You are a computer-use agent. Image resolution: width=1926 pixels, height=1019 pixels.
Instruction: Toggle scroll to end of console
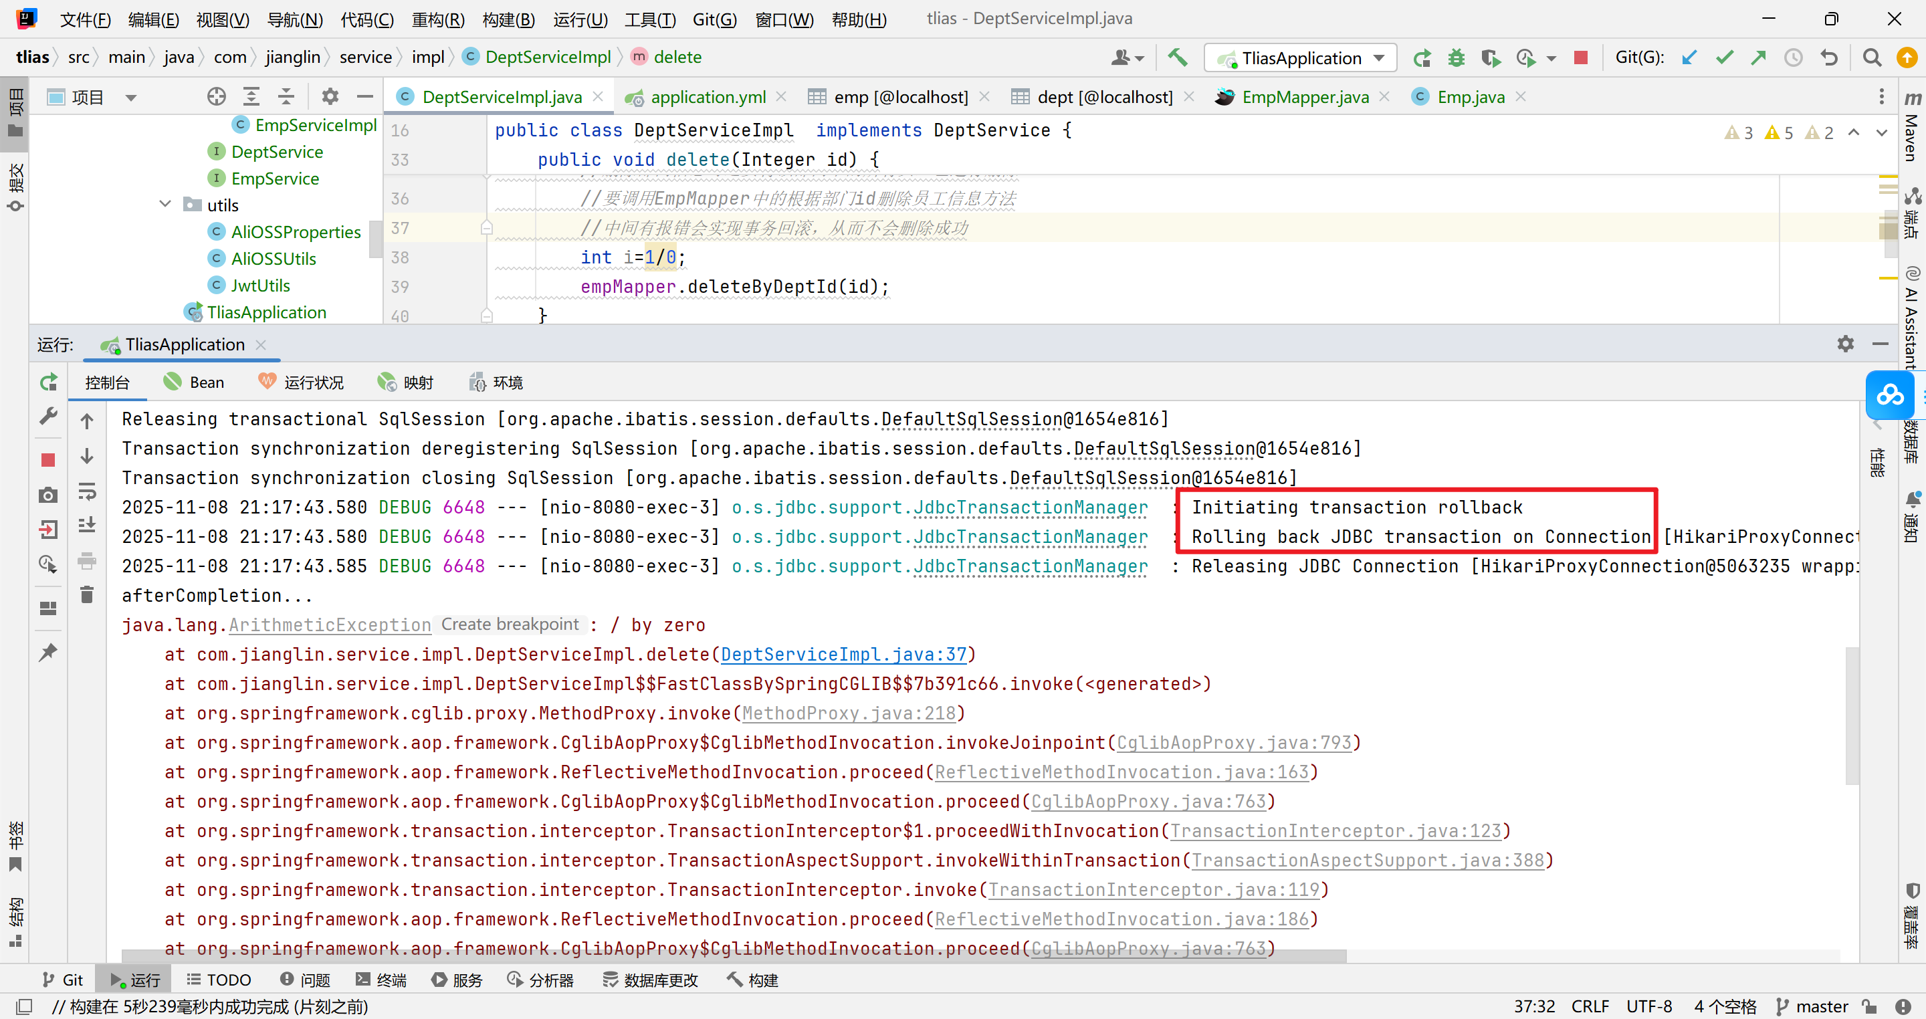point(87,525)
